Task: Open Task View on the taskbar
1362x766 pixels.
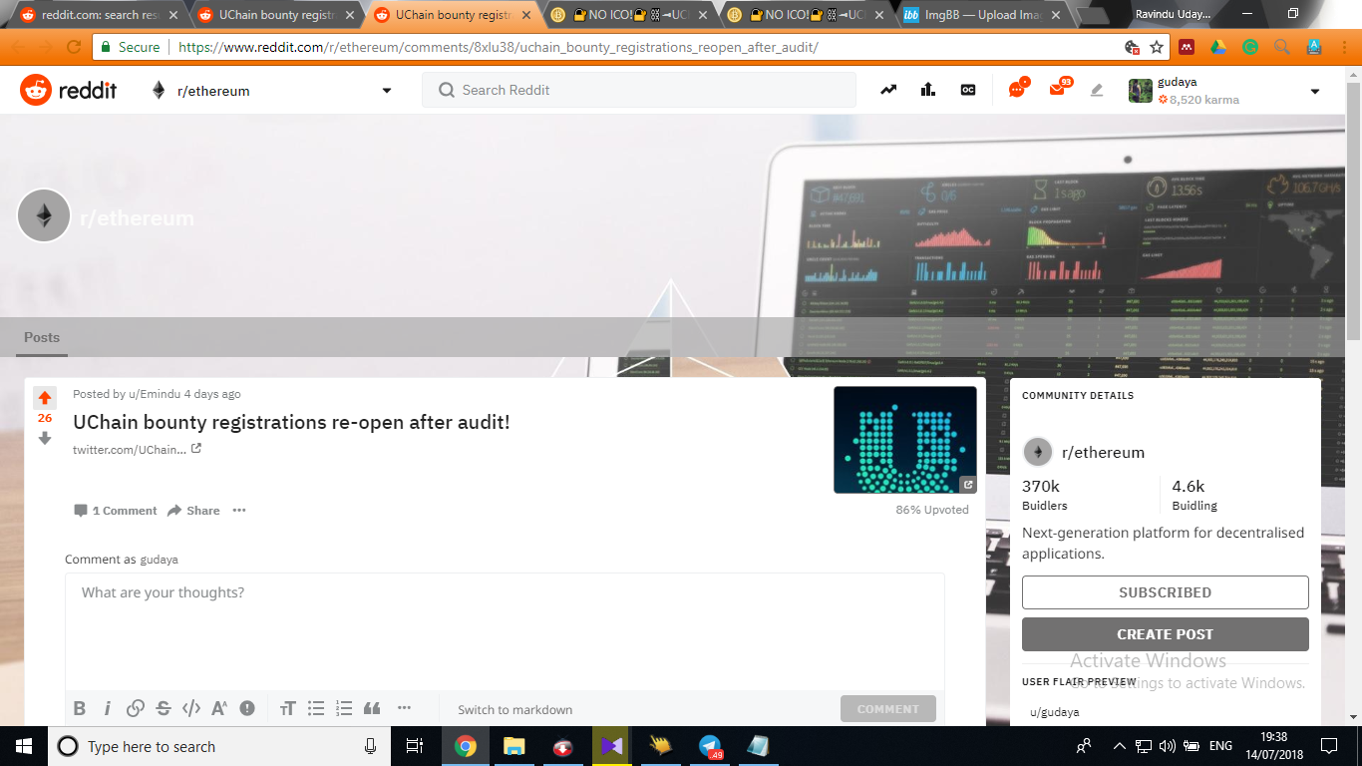Action: coord(415,746)
